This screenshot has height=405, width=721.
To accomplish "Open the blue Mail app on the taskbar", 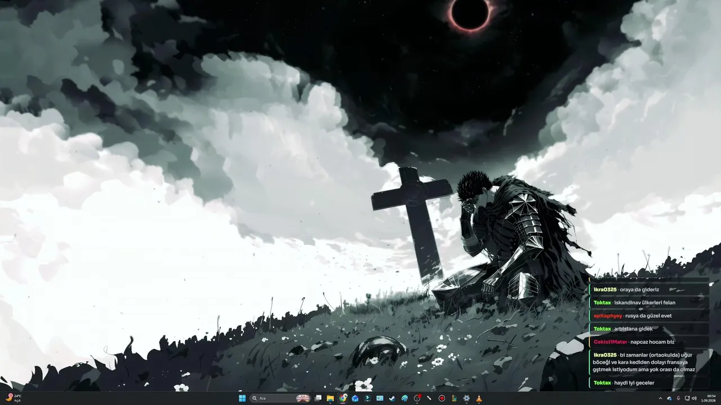I will tap(355, 398).
